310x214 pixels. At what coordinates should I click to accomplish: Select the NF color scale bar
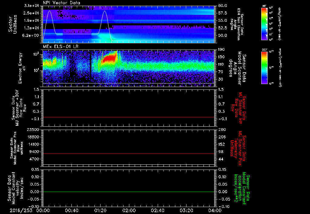pyautogui.click(x=265, y=24)
